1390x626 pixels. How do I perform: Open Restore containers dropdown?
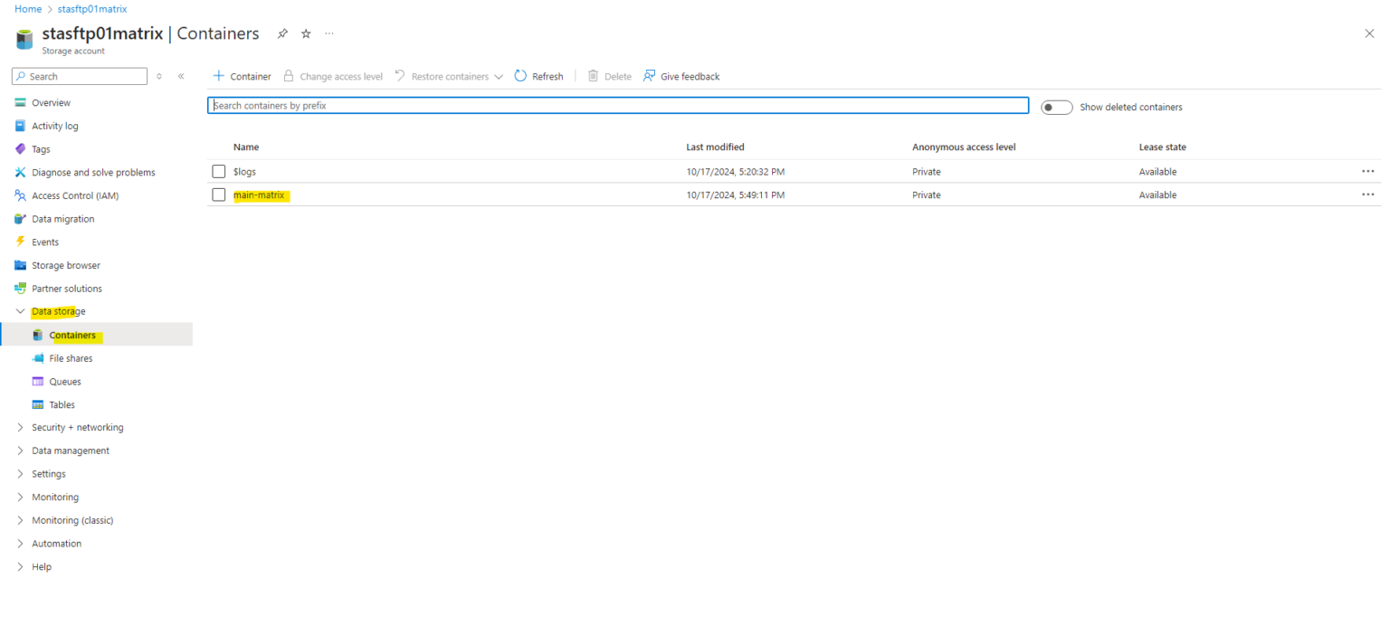[449, 76]
